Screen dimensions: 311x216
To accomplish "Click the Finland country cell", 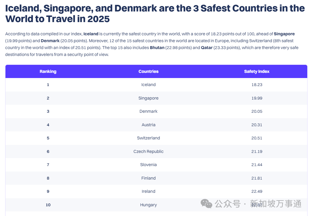I will click(149, 178).
